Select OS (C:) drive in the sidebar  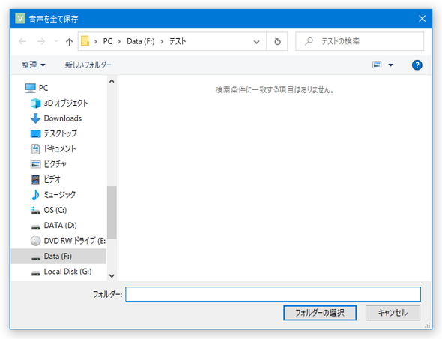pos(55,210)
